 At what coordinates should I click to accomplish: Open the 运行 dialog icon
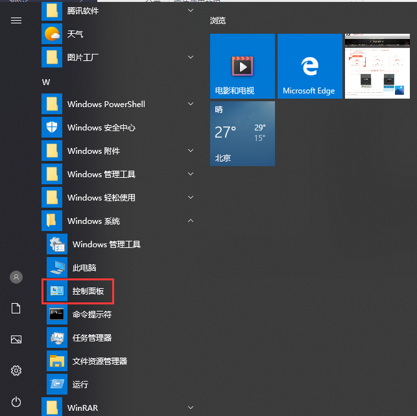[57, 384]
